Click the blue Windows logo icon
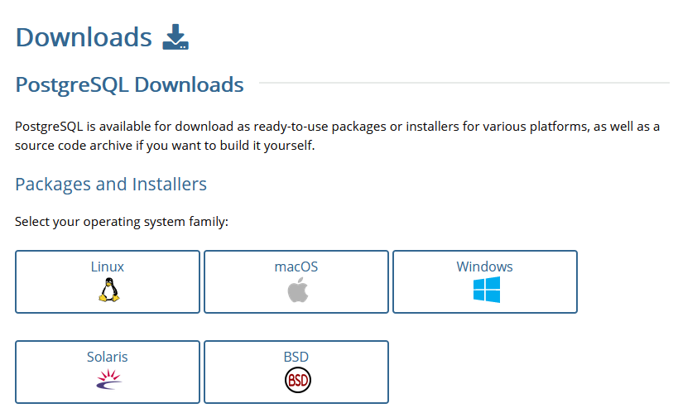673x413 pixels. point(485,291)
